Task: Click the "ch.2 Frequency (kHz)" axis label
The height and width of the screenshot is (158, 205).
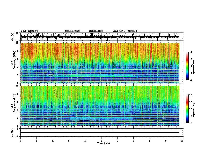Action: 13,103
